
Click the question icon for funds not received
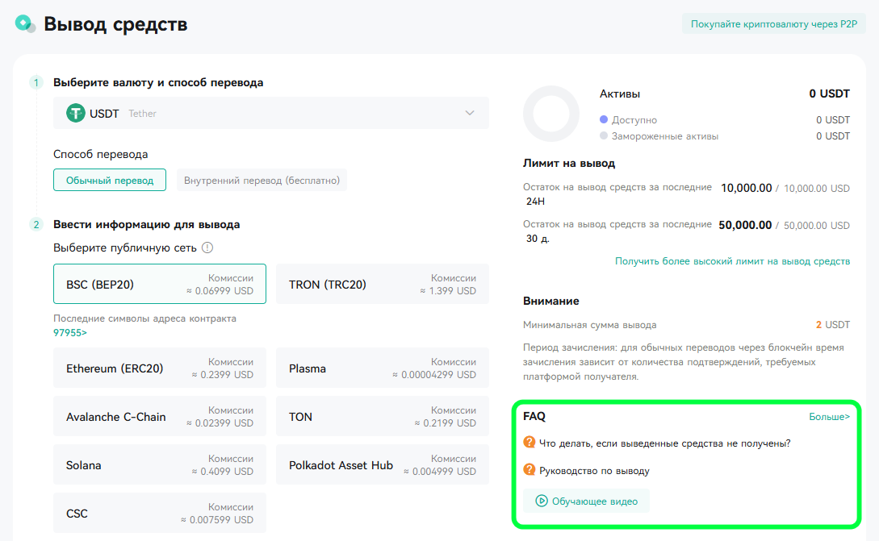529,443
